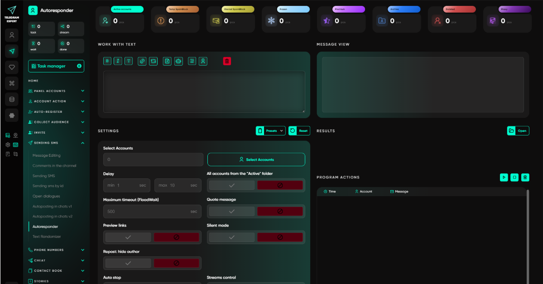Open the user profile icon in left rail
The image size is (543, 284).
12,35
